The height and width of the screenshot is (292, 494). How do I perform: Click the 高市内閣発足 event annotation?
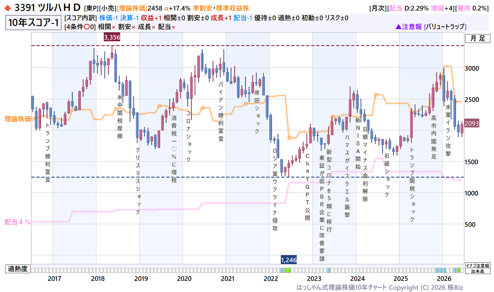click(x=434, y=137)
